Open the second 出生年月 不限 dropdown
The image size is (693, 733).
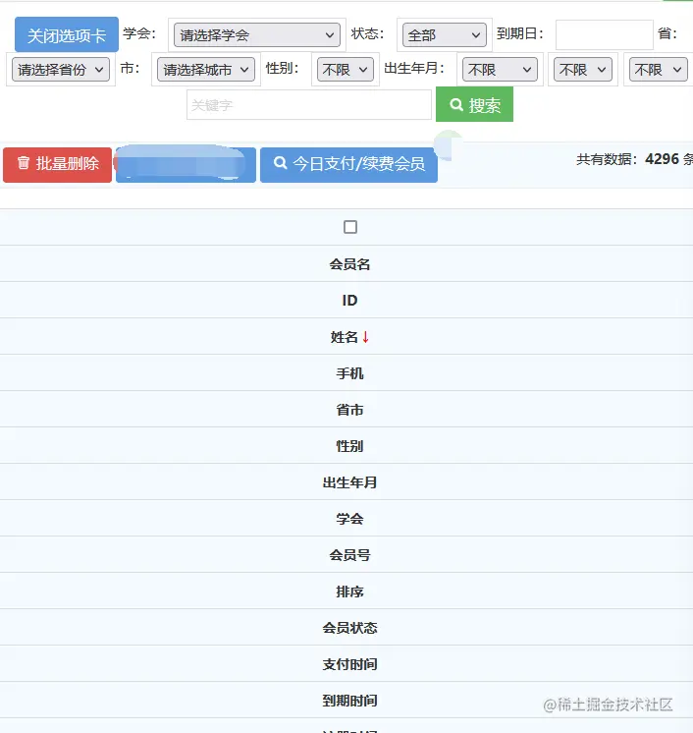583,70
